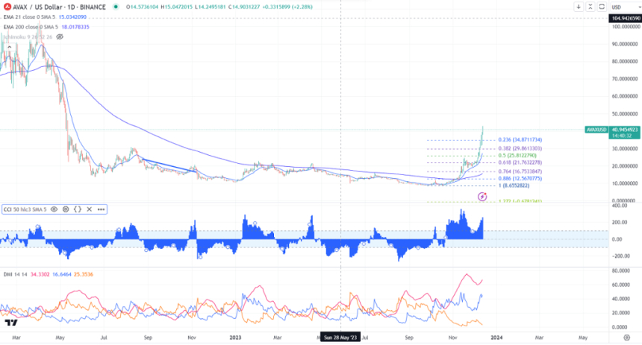
Task: Open CCI indicator settings gear
Action: click(66, 210)
